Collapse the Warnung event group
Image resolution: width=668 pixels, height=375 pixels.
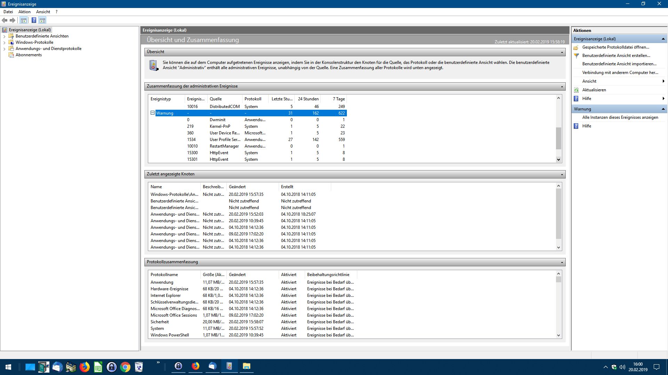tap(152, 113)
